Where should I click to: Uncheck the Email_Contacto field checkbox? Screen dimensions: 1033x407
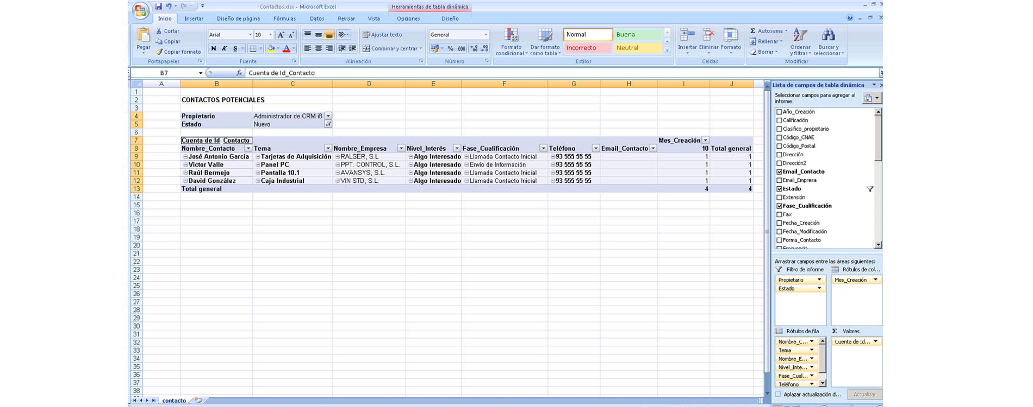779,171
